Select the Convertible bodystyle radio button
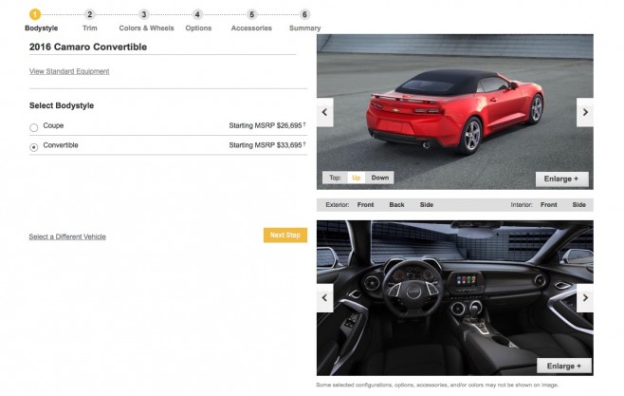624x396 pixels. click(34, 147)
